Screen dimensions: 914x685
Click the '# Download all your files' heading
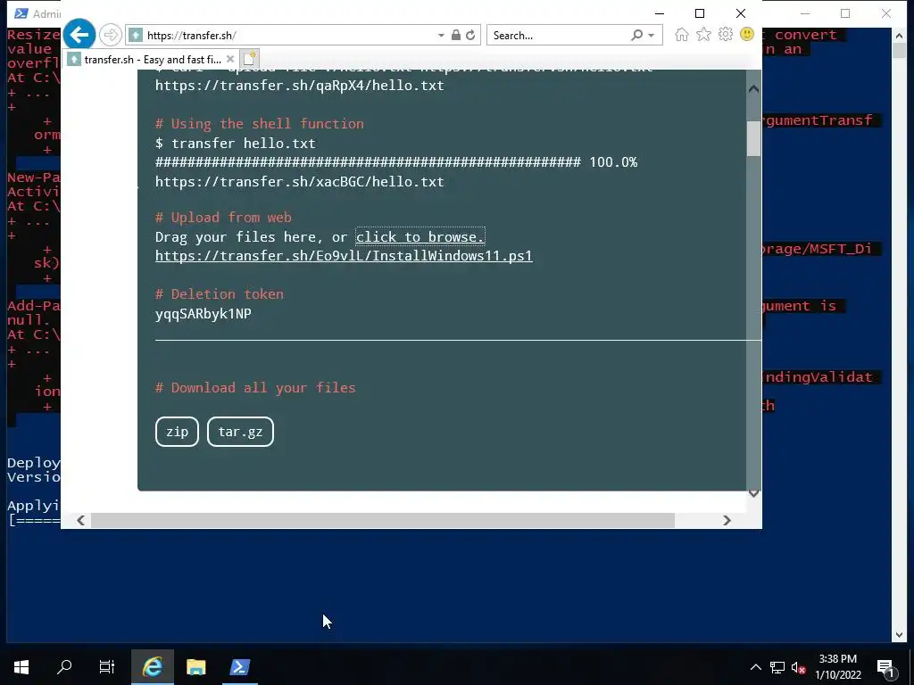coord(255,388)
